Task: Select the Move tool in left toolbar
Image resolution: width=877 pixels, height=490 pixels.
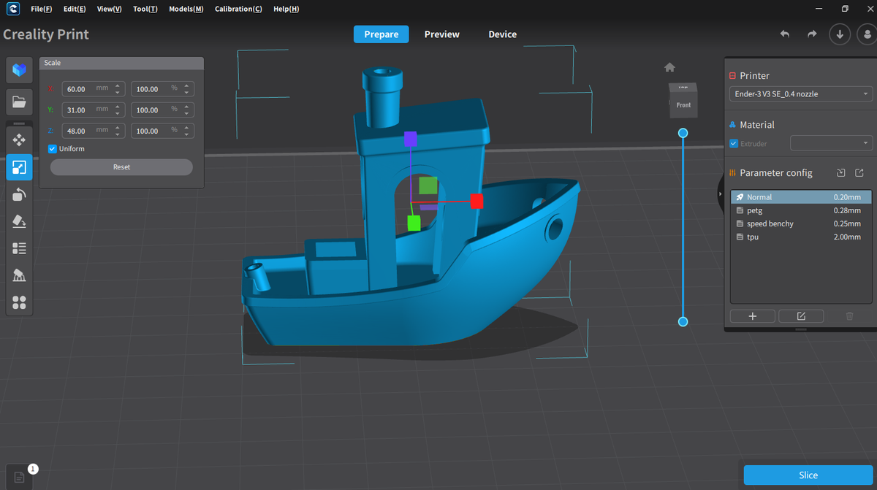Action: point(19,139)
